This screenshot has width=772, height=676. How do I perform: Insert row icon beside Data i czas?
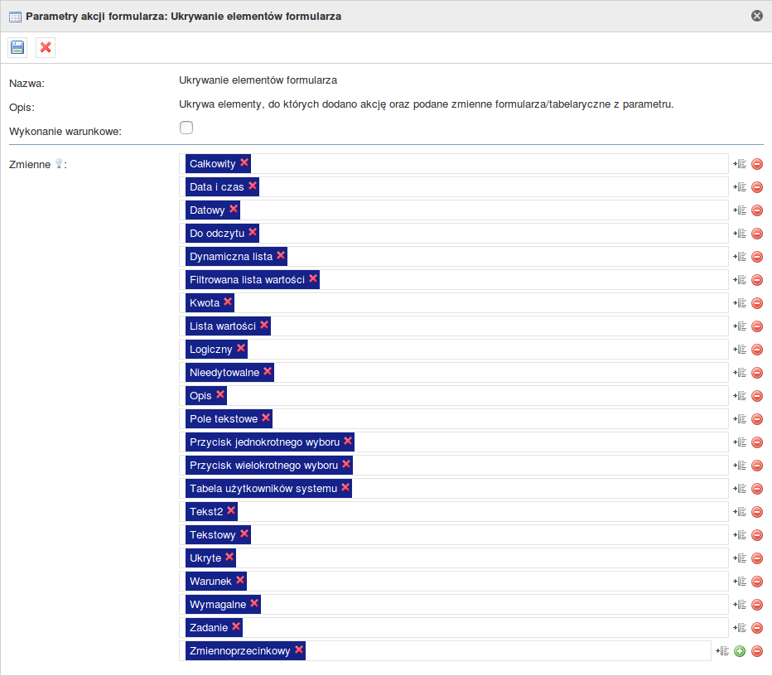tap(740, 187)
